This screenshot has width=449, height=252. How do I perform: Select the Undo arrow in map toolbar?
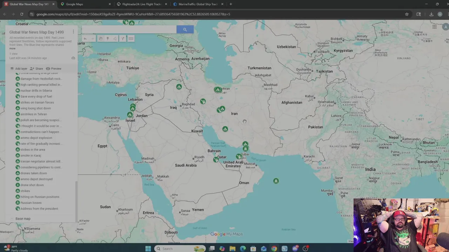[x=85, y=39]
